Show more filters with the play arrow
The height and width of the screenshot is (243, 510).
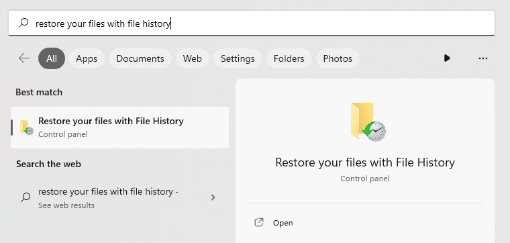tap(447, 58)
